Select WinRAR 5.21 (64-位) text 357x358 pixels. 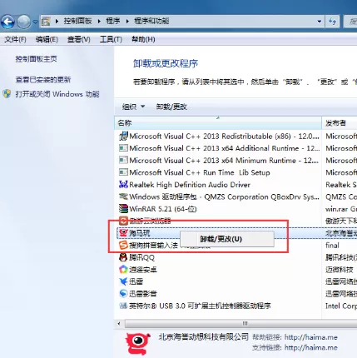tap(163, 209)
